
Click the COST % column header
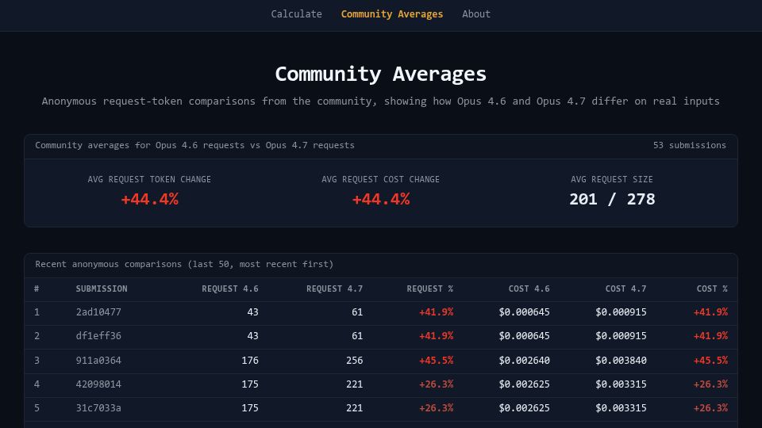tap(712, 289)
